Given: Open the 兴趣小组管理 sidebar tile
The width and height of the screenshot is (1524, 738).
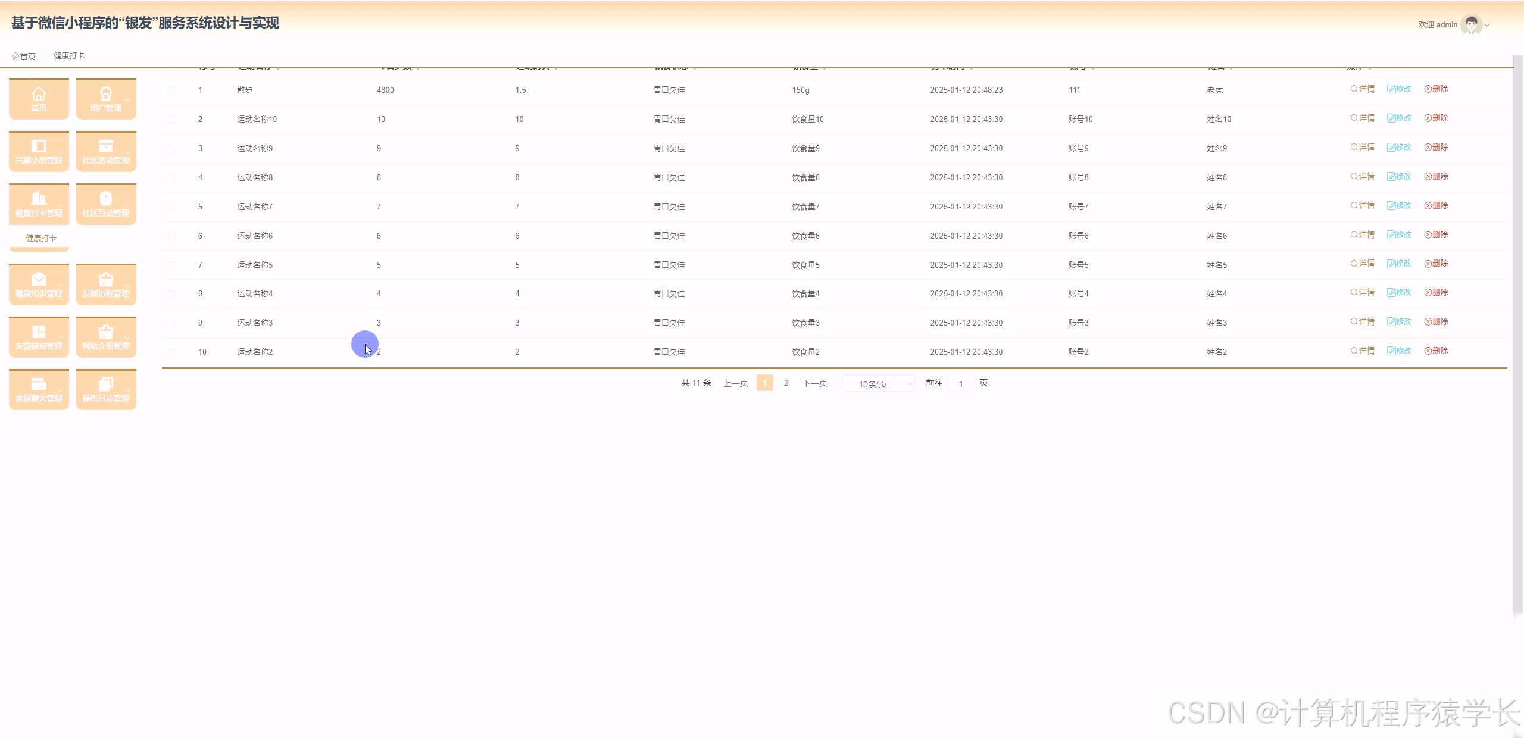Looking at the screenshot, I should click(39, 151).
